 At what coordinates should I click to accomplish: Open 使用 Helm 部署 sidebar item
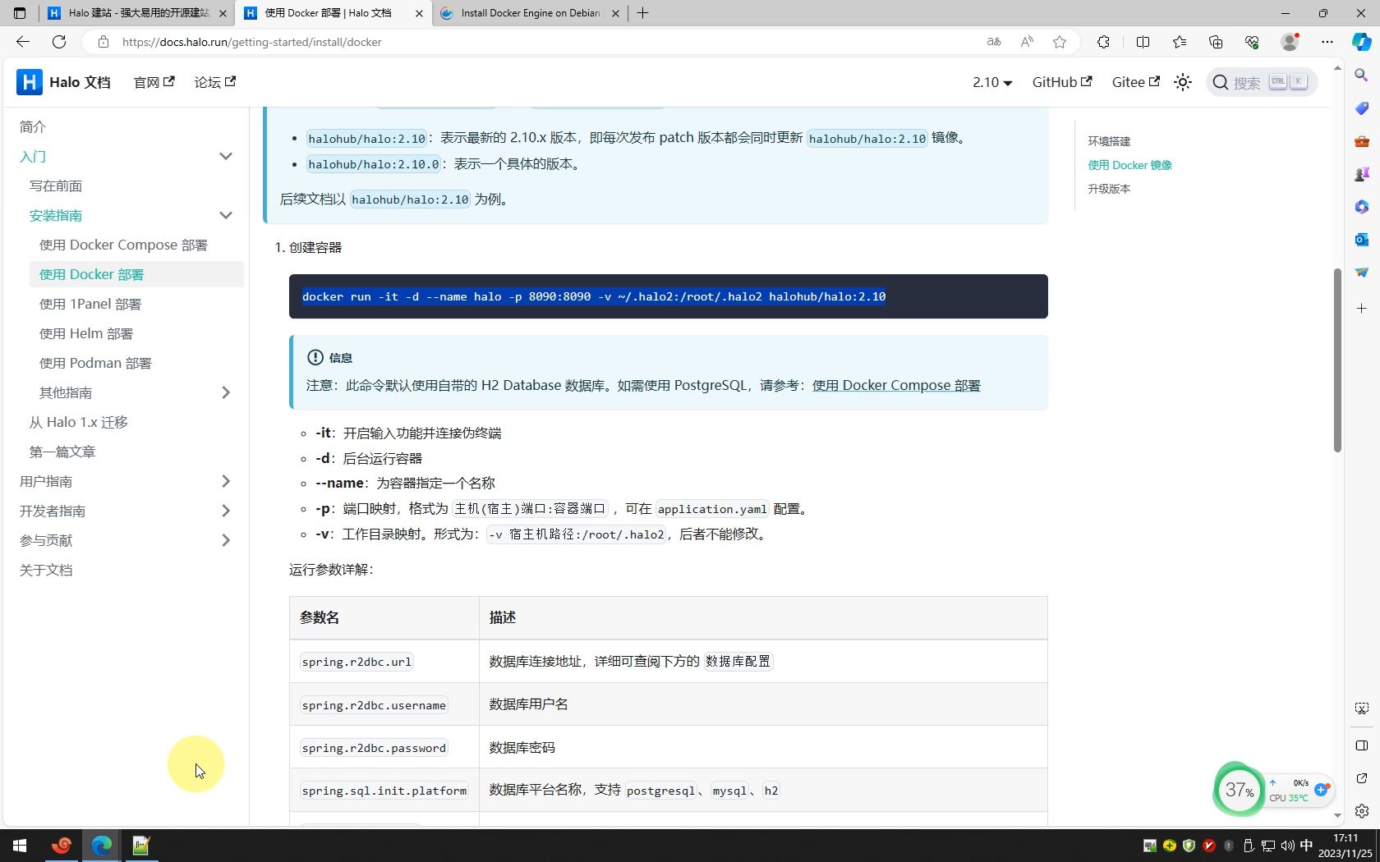point(86,333)
